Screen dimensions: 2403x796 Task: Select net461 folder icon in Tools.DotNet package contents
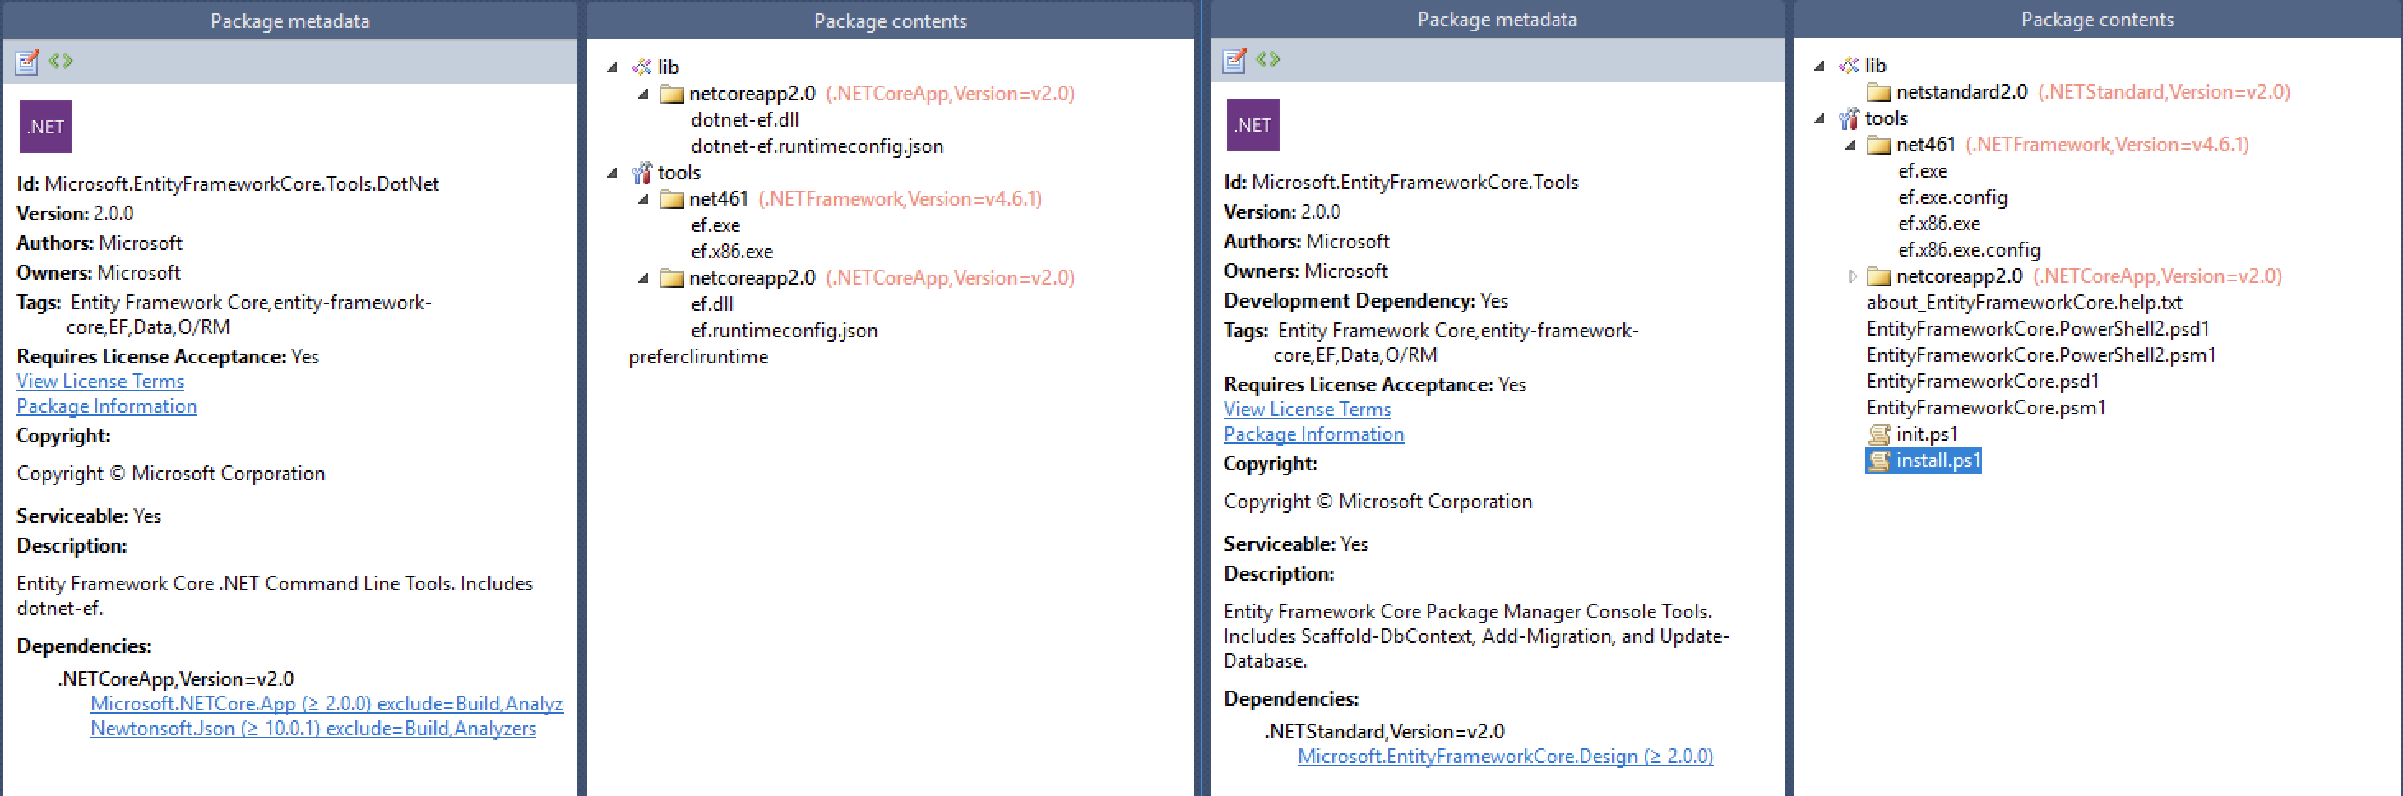pos(672,199)
